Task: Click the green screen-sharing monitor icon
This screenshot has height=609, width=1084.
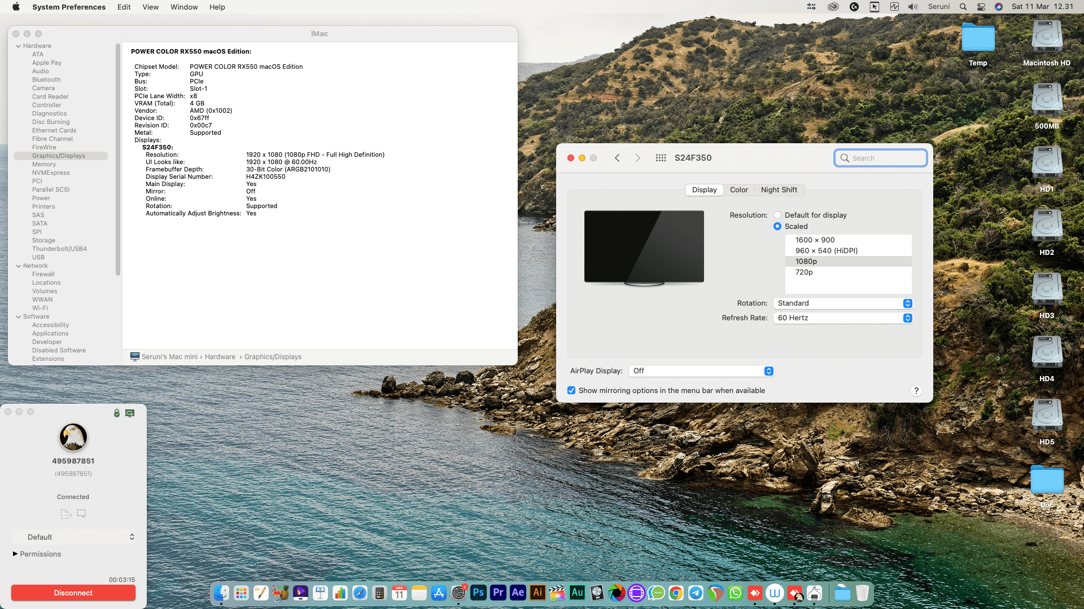Action: [130, 413]
